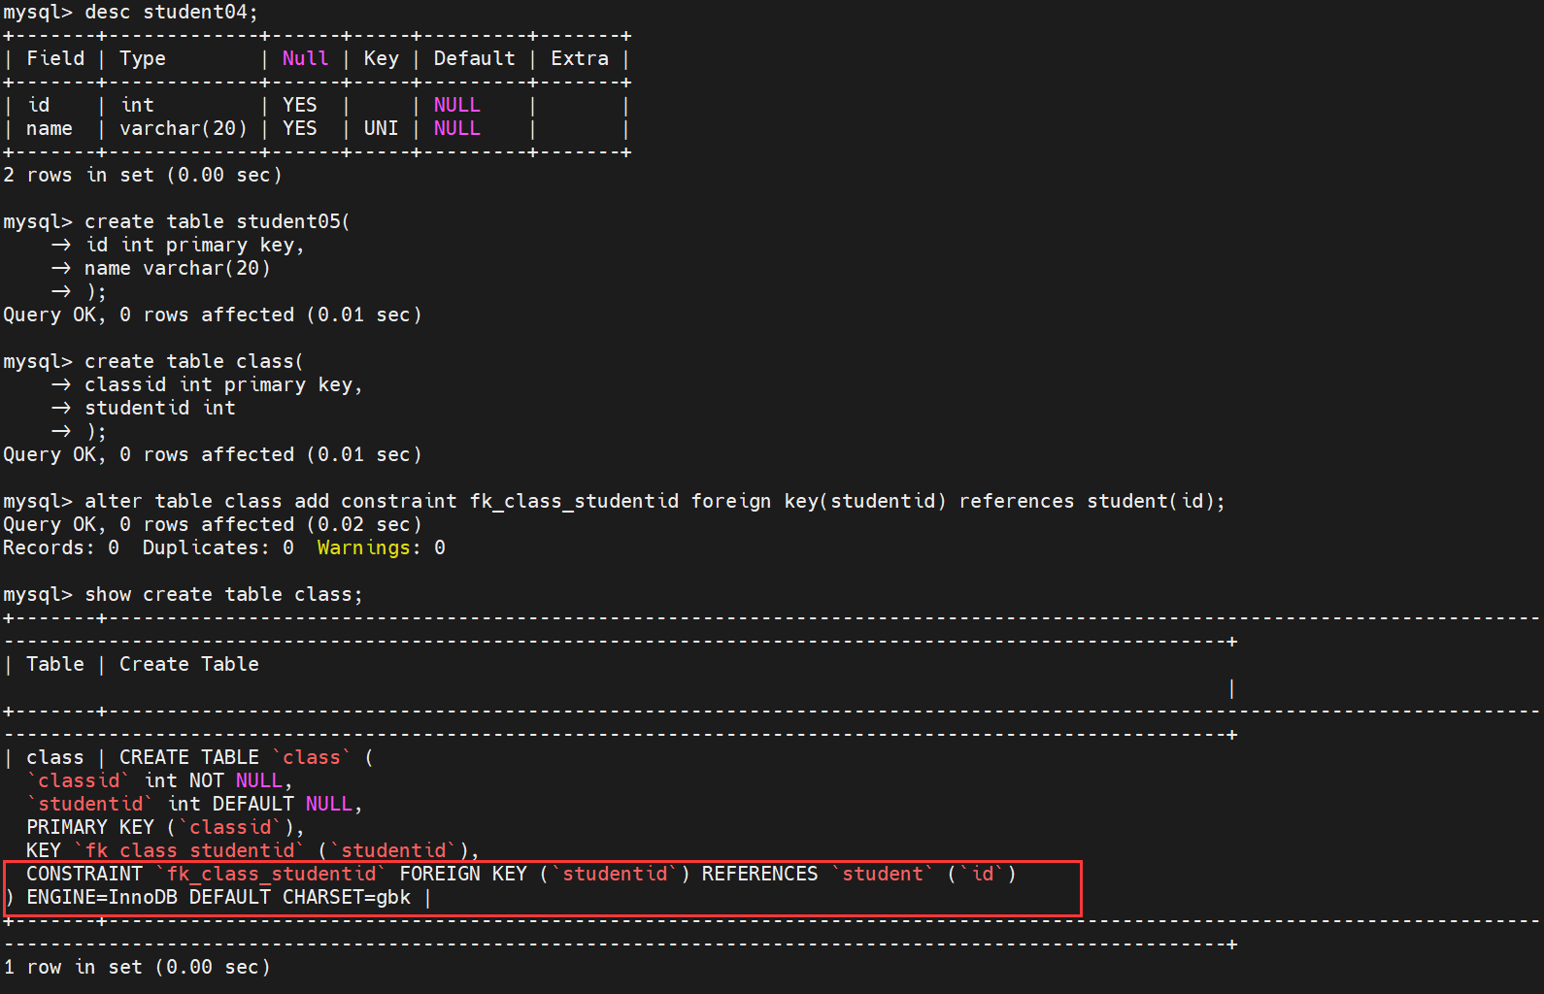Click the "Extra" column header
This screenshot has width=1544, height=994.
tap(580, 58)
